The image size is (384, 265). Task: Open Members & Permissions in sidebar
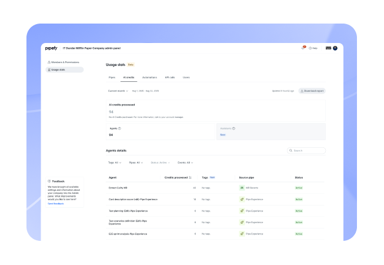[64, 62]
